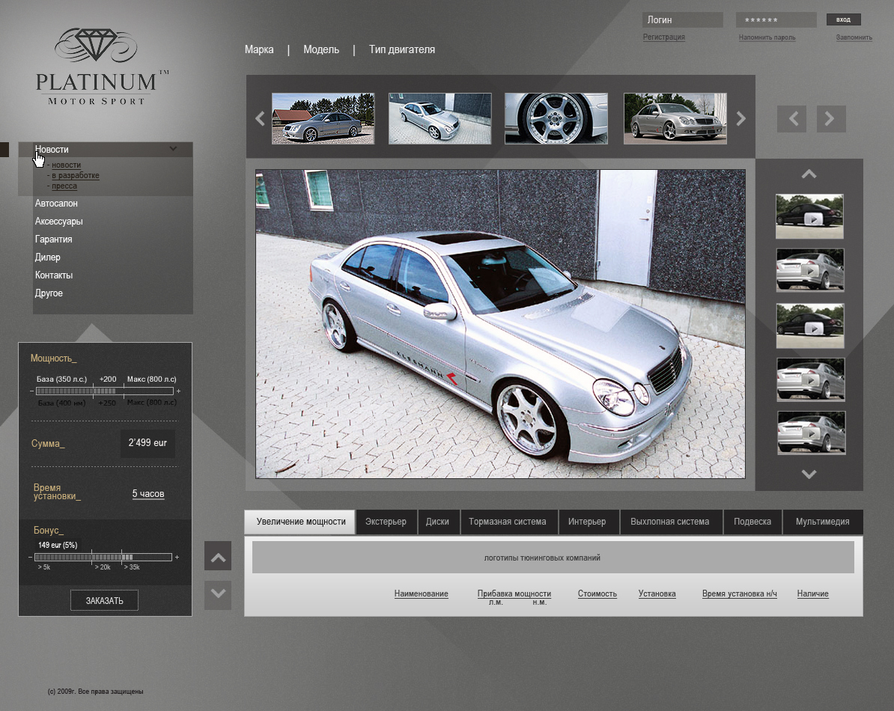The width and height of the screenshot is (894, 711).
Task: Play the first video thumbnail in sidebar
Action: [x=809, y=218]
